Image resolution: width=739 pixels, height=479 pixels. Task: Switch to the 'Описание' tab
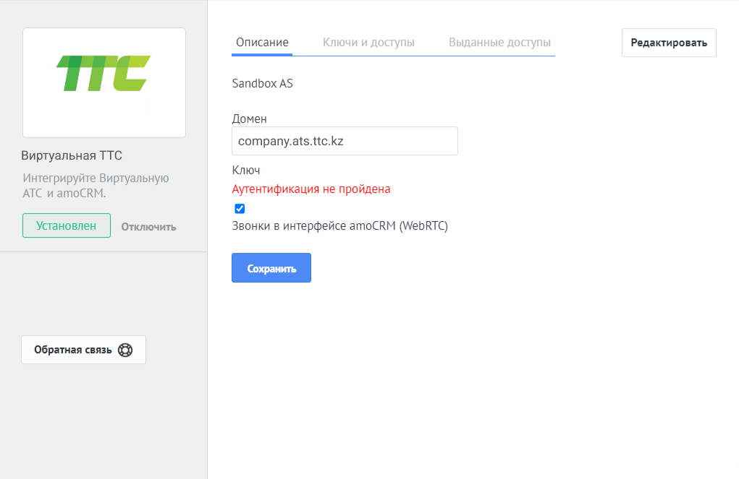point(262,43)
